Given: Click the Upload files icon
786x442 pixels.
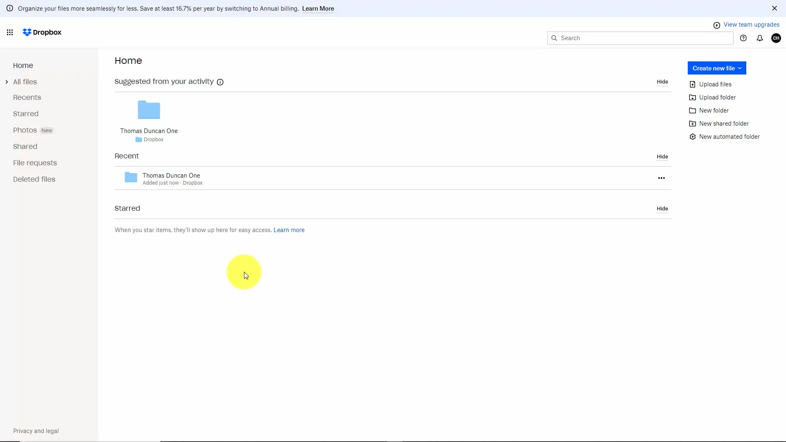Looking at the screenshot, I should tap(693, 84).
